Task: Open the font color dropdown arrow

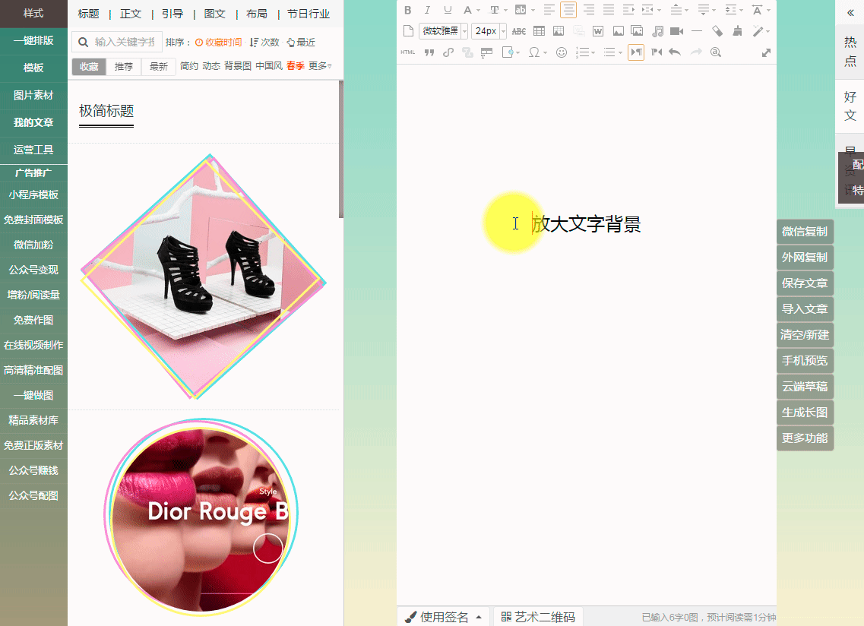Action: tap(478, 10)
